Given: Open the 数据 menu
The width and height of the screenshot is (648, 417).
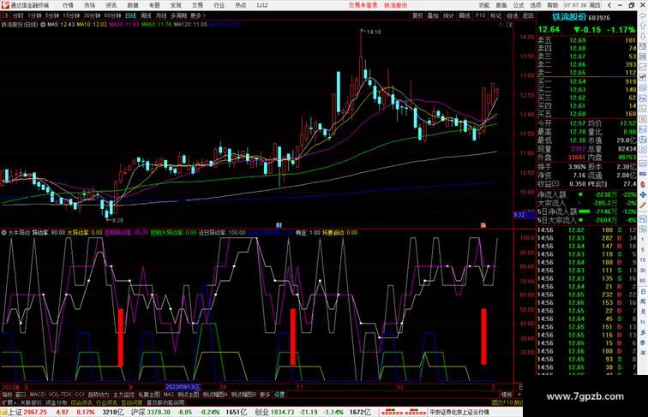Looking at the screenshot, I should click(133, 5).
